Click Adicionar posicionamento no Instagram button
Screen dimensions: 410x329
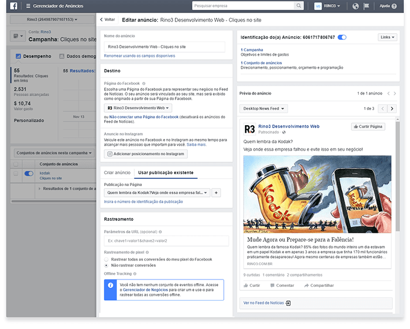146,154
